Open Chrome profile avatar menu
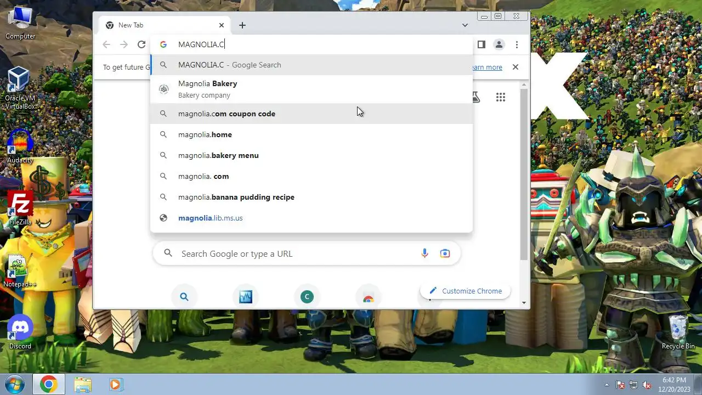Screen dimensions: 702x395 point(499,44)
